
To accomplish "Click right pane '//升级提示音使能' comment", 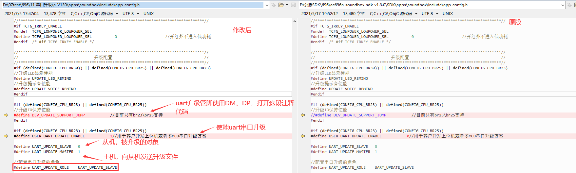I will pos(329,84).
